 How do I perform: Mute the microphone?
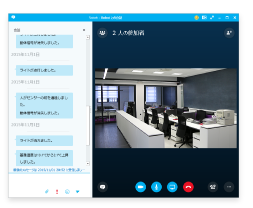156,187
